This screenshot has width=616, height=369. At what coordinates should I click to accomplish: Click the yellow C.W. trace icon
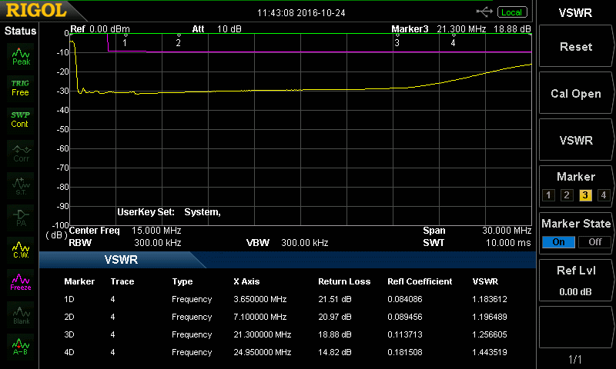[x=21, y=248]
